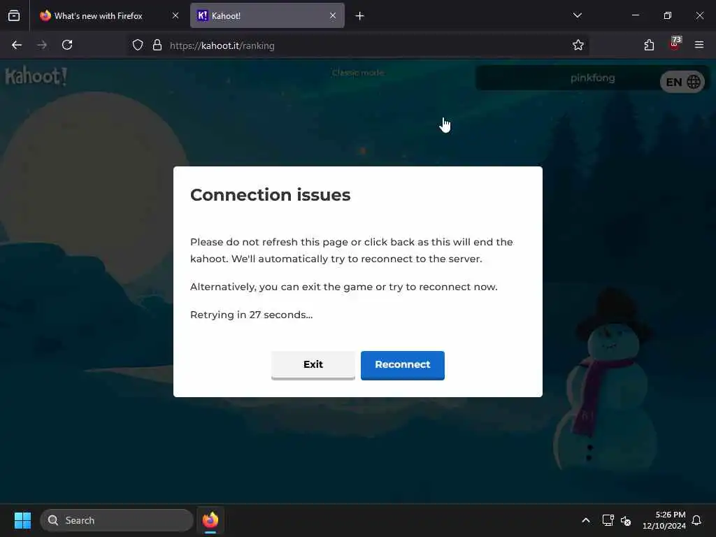
Task: Close the What's new with Firefox tab
Action: 176,16
